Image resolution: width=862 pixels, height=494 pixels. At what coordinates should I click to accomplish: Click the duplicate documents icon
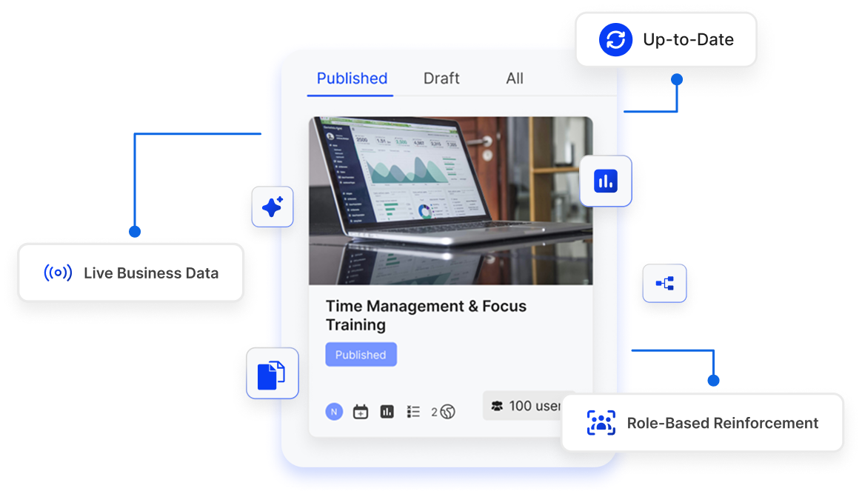click(272, 373)
